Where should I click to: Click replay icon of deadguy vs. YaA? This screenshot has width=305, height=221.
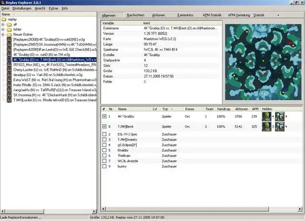click(10, 75)
